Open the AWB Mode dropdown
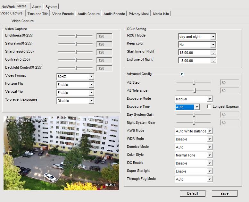The width and height of the screenshot is (249, 202). (x=210, y=131)
